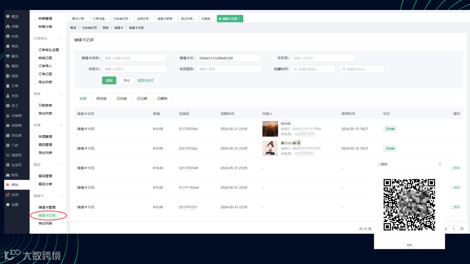This screenshot has height=264, width=470.
Task: Open 生活号 in the dark sidebar
Action: [14, 165]
